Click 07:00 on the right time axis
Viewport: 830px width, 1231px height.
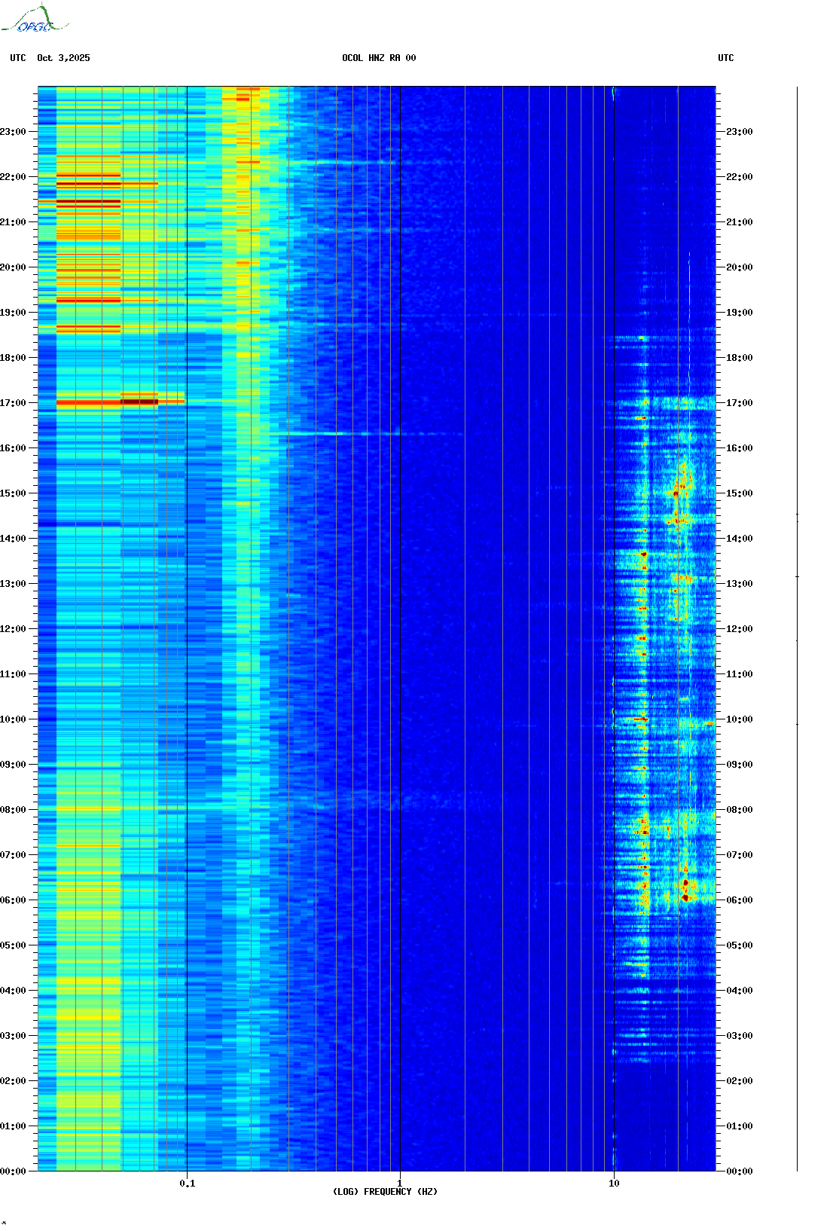coord(739,855)
